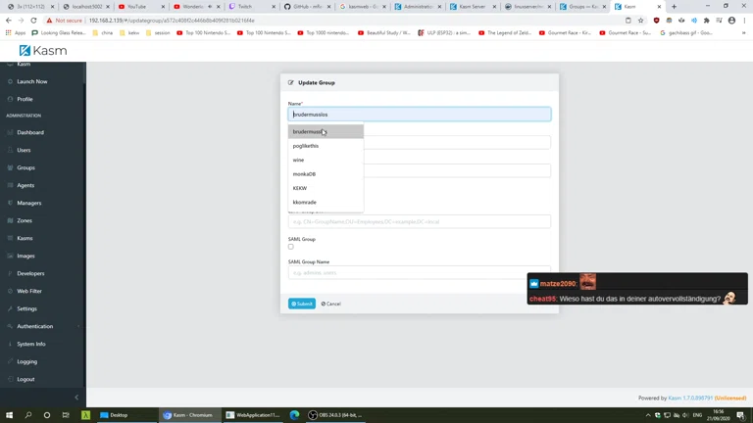The height and width of the screenshot is (423, 753).
Task: Click the Cancel button
Action: pos(330,304)
